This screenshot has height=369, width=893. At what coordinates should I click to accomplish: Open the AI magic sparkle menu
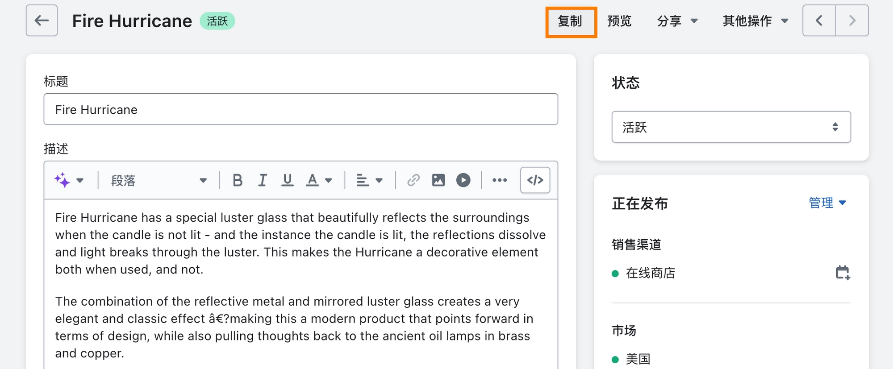pos(69,180)
